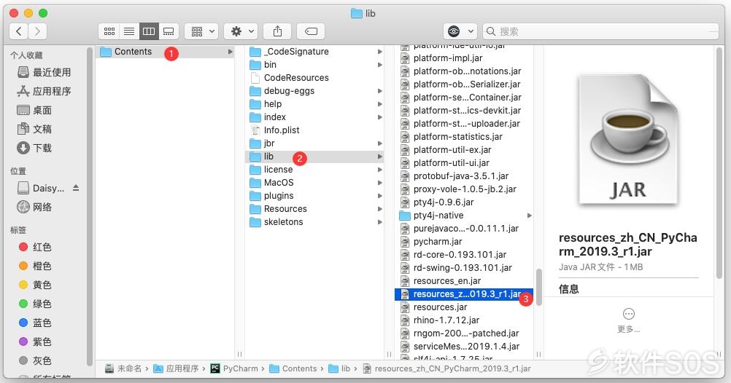This screenshot has width=731, height=383.
Task: Select the MacOS folder
Action: (x=315, y=183)
